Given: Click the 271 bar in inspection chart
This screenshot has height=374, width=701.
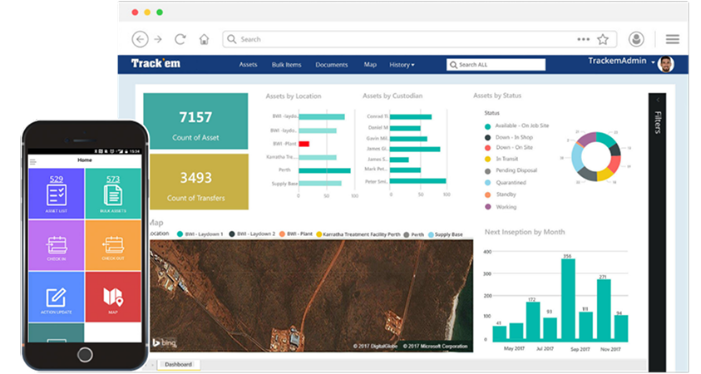Looking at the screenshot, I should click(604, 311).
